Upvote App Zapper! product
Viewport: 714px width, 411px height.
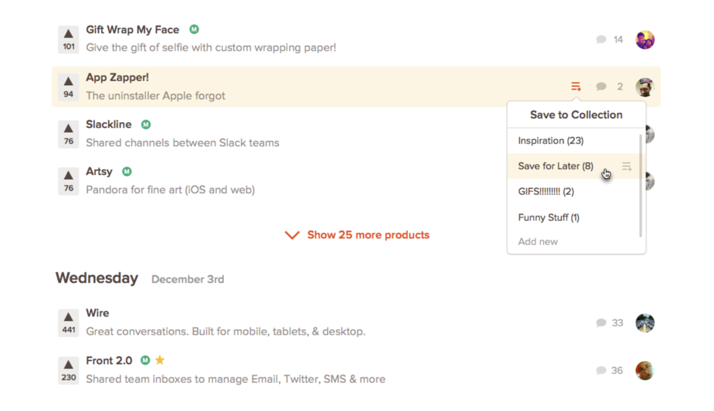(69, 87)
